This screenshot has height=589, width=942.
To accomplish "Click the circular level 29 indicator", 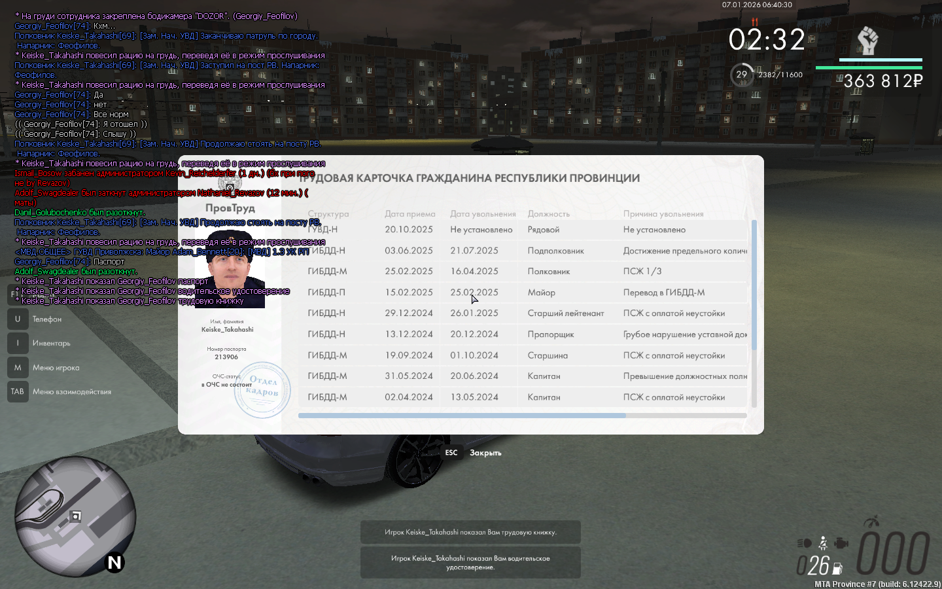I will point(742,75).
